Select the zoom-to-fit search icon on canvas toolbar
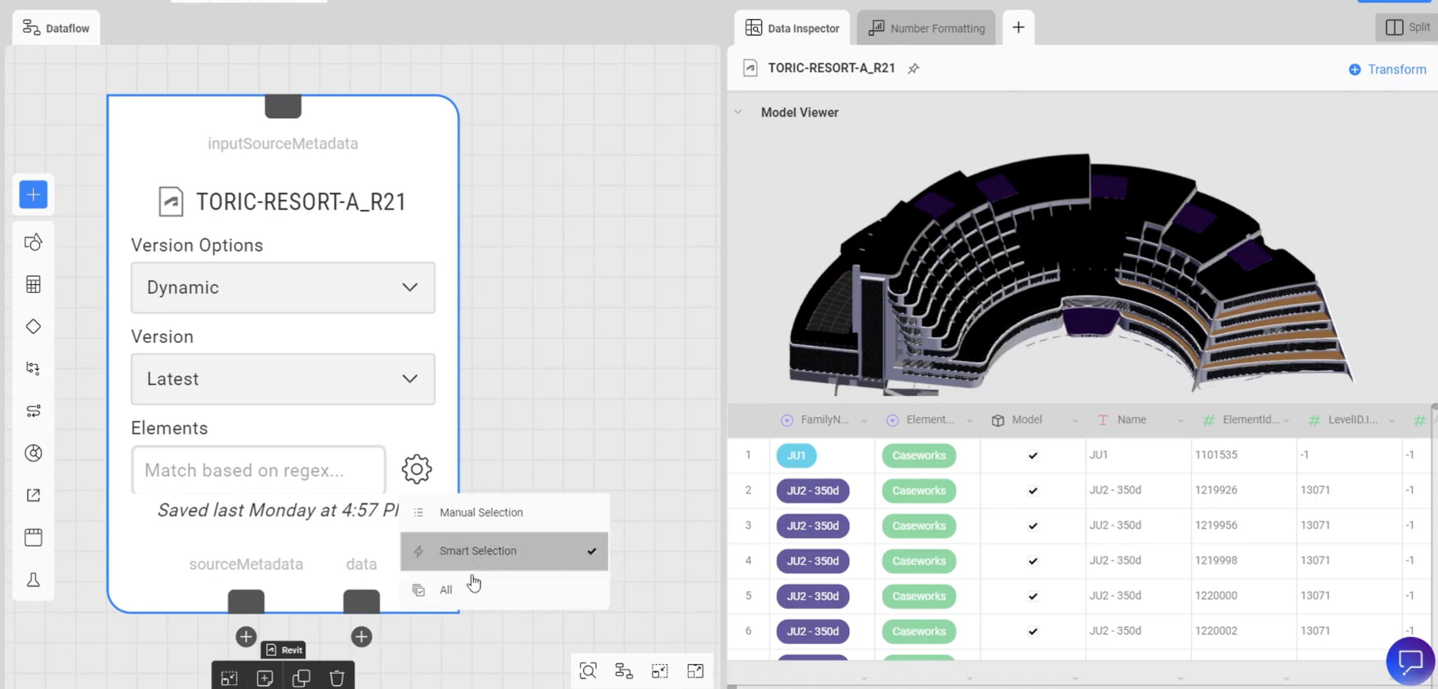1438x689 pixels. click(x=588, y=671)
